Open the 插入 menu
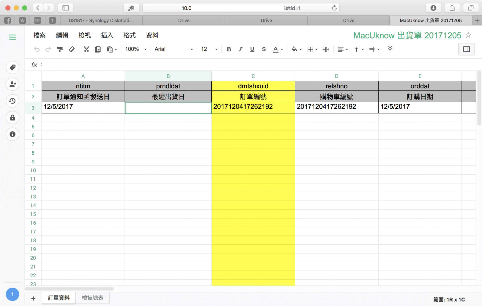Viewport: 482px width, 306px height. 107,35
